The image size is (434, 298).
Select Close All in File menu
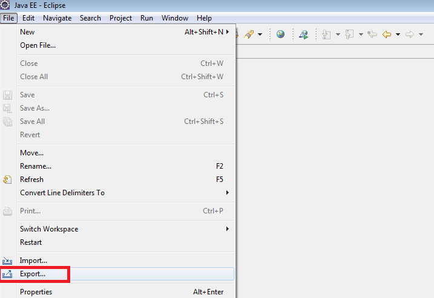pos(126,77)
